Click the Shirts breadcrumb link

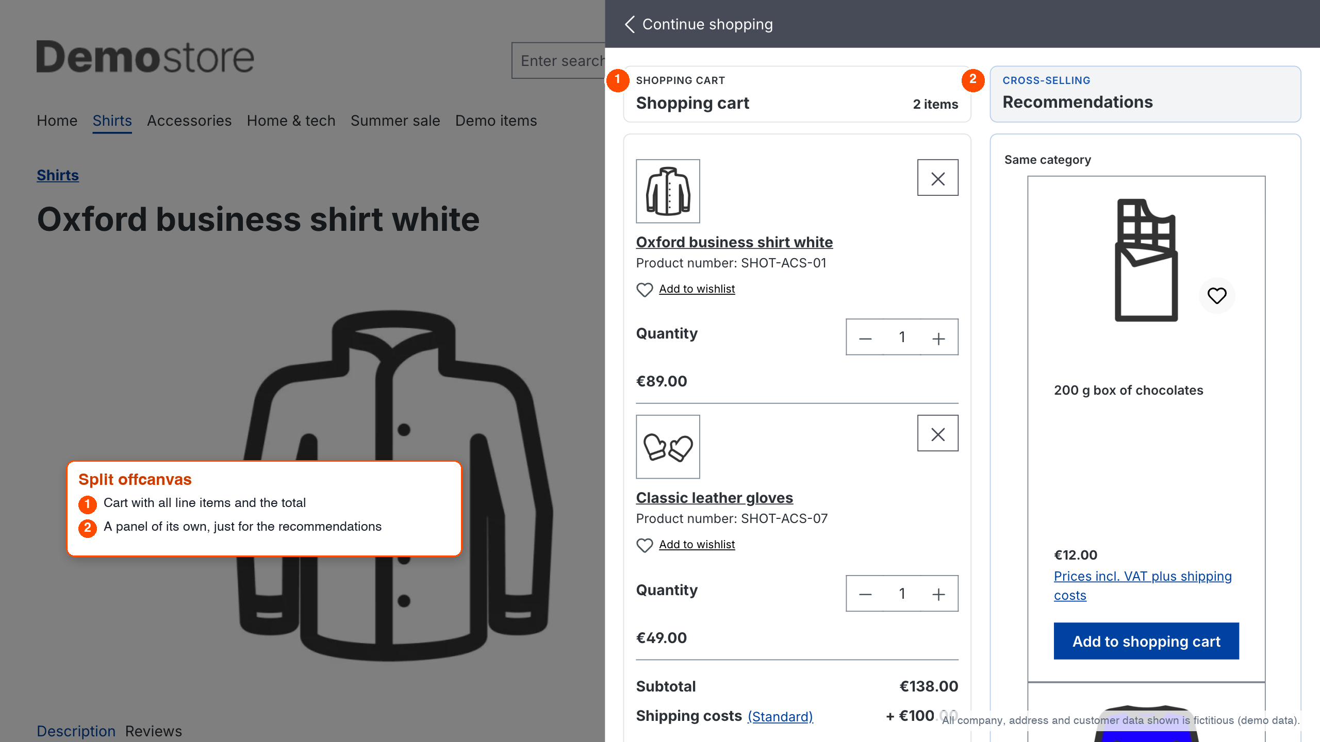tap(58, 175)
